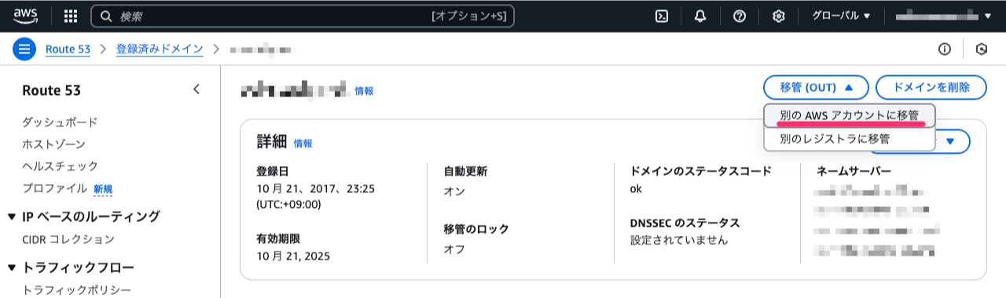This screenshot has width=1006, height=298.
Task: Launch CloudShell terminal icon
Action: (662, 16)
